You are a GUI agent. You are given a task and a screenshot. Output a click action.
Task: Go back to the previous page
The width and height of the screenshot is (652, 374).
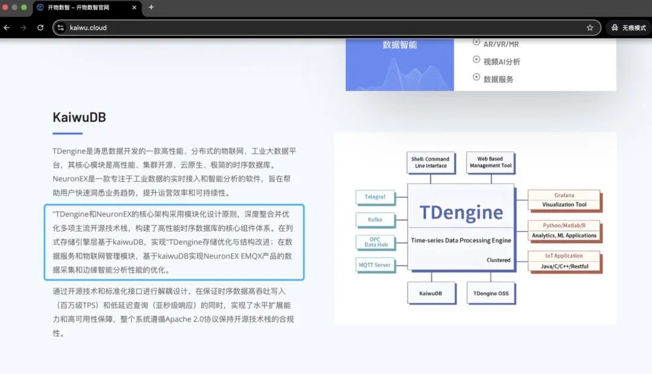point(7,27)
